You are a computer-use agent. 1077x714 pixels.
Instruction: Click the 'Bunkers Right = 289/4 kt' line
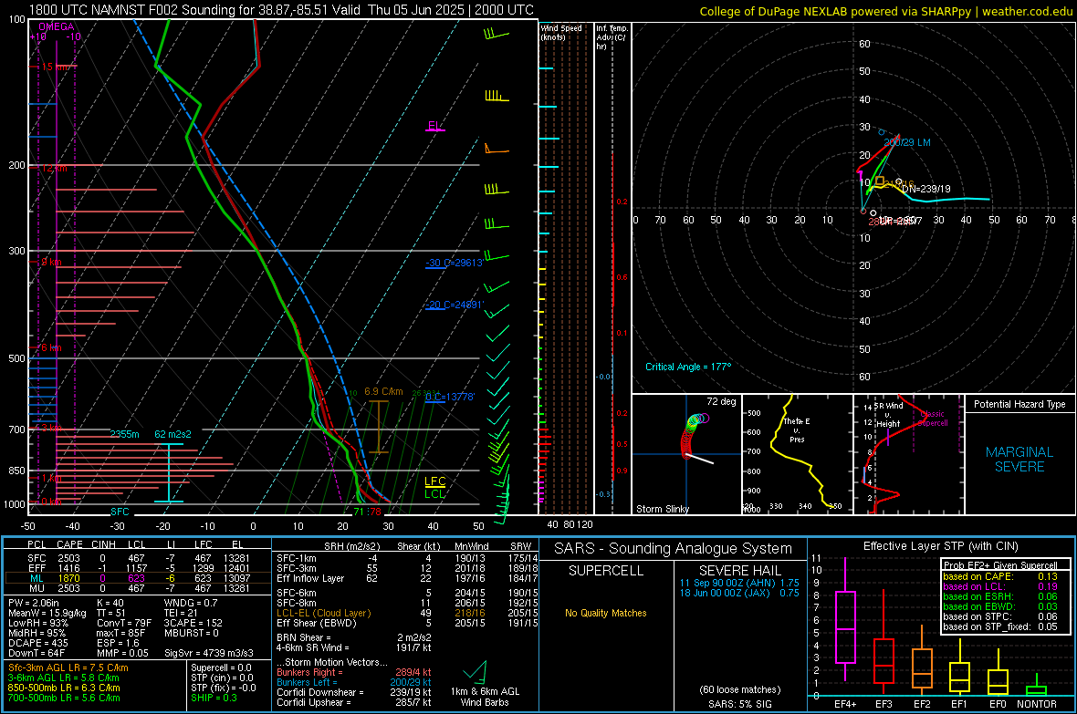pos(354,672)
